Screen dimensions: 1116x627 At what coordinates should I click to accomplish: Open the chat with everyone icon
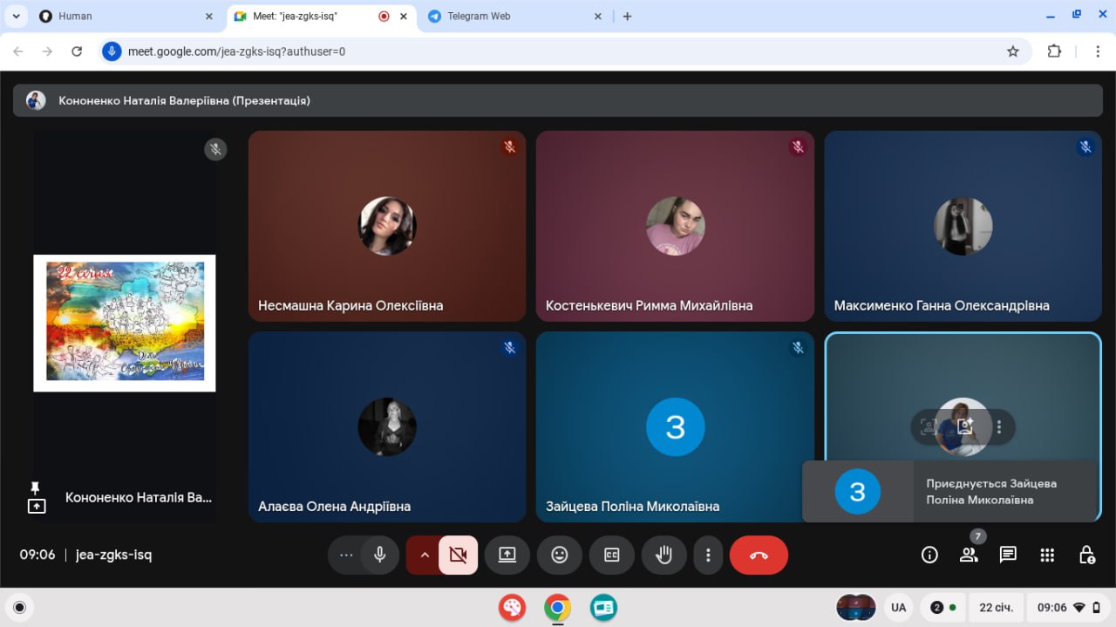pyautogui.click(x=1008, y=555)
